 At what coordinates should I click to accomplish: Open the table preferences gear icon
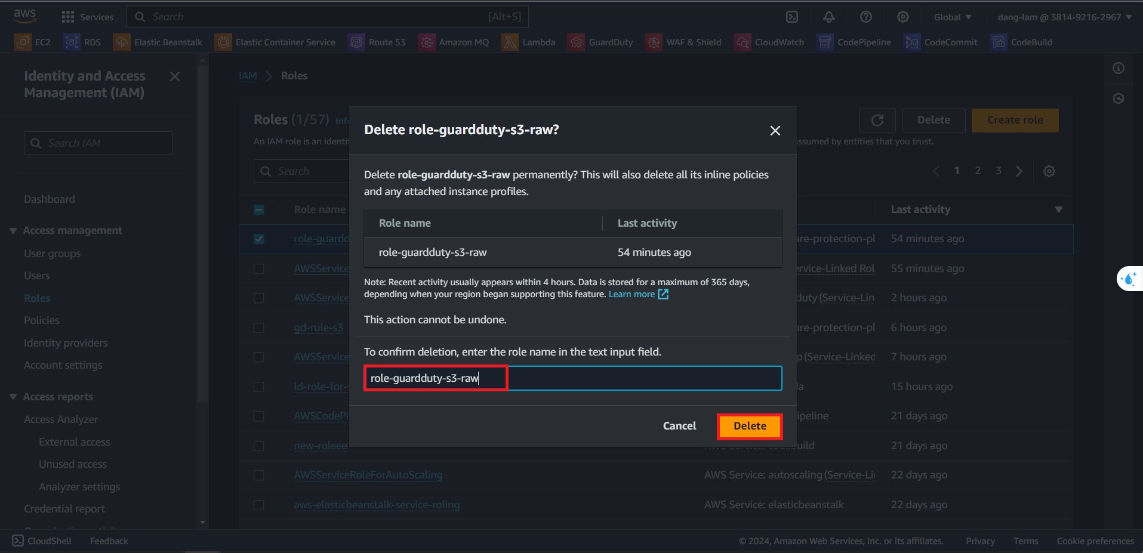(1049, 171)
